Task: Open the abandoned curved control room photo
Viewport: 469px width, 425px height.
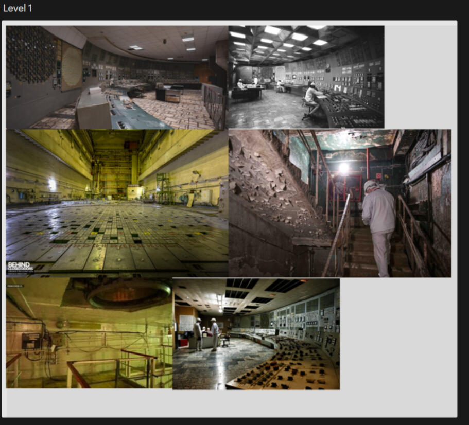Action: click(x=117, y=77)
